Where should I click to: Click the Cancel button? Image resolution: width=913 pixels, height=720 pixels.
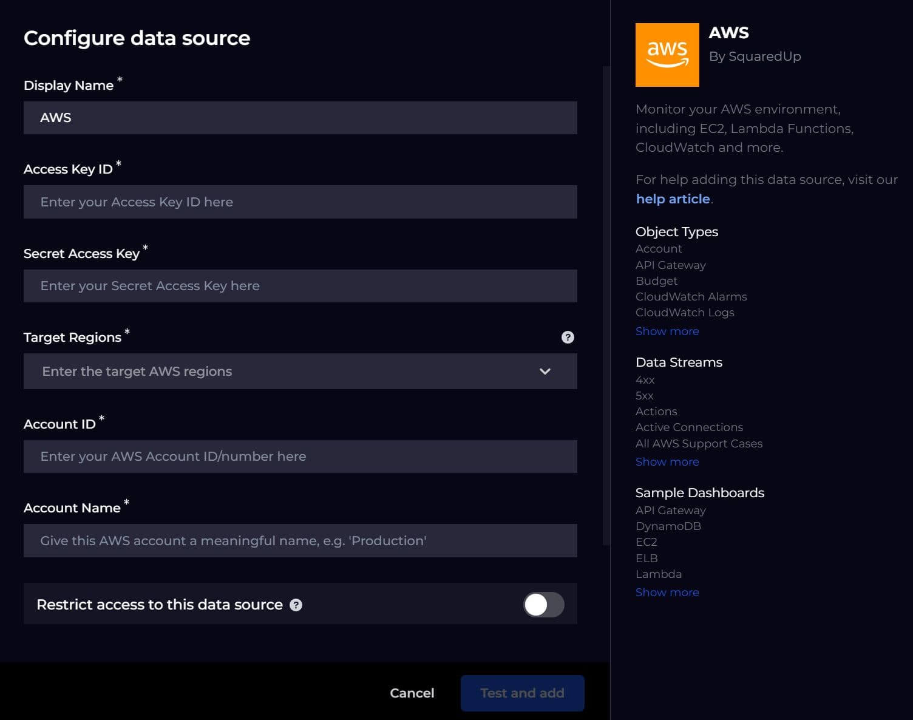[412, 693]
